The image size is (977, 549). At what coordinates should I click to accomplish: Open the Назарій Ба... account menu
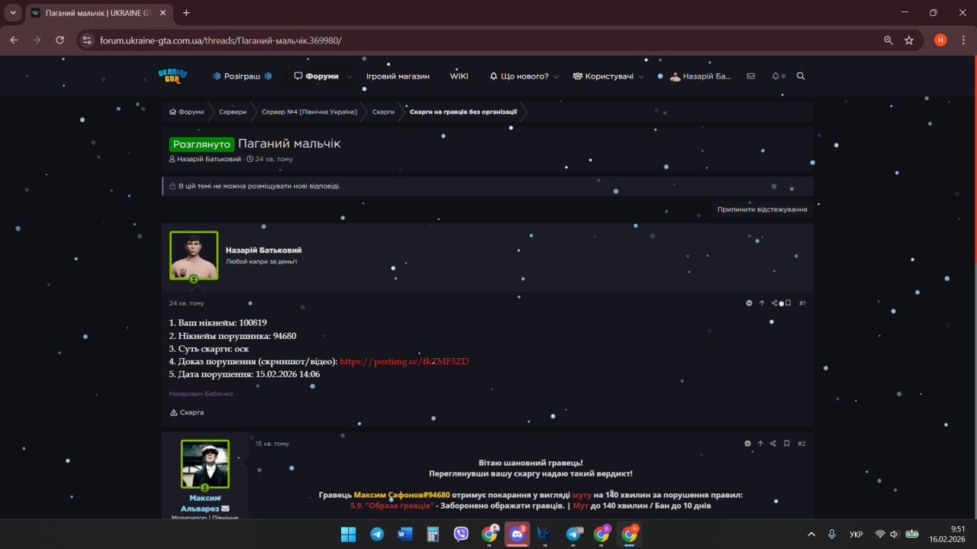pos(700,76)
